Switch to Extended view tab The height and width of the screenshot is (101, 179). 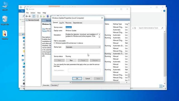pos(46,85)
